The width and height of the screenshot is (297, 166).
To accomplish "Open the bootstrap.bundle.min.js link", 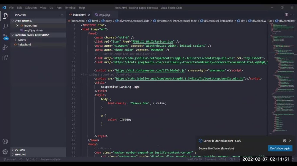I will (179, 79).
